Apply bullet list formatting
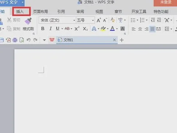177x133 pixels. pyautogui.click(x=133, y=20)
